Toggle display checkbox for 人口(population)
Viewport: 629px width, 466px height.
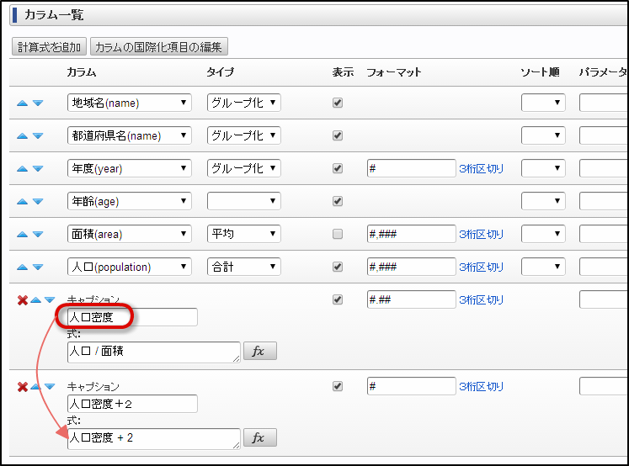(x=338, y=267)
